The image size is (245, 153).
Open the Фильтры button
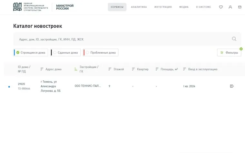coord(229,53)
